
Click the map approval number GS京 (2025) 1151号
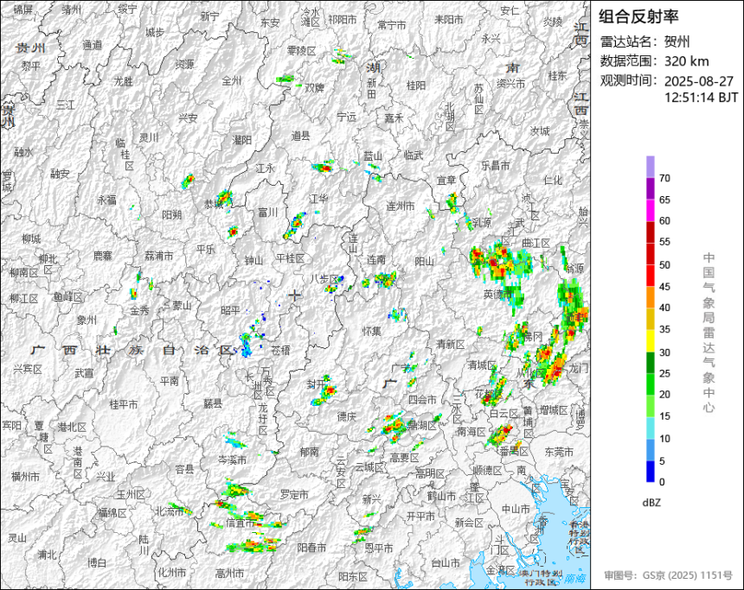click(x=688, y=575)
